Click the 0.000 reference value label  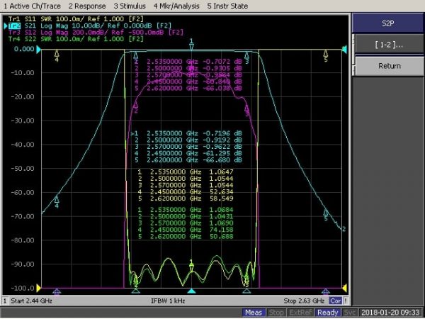coord(24,49)
